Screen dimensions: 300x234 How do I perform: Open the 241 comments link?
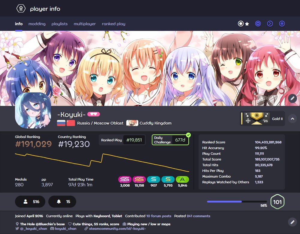[198, 216]
